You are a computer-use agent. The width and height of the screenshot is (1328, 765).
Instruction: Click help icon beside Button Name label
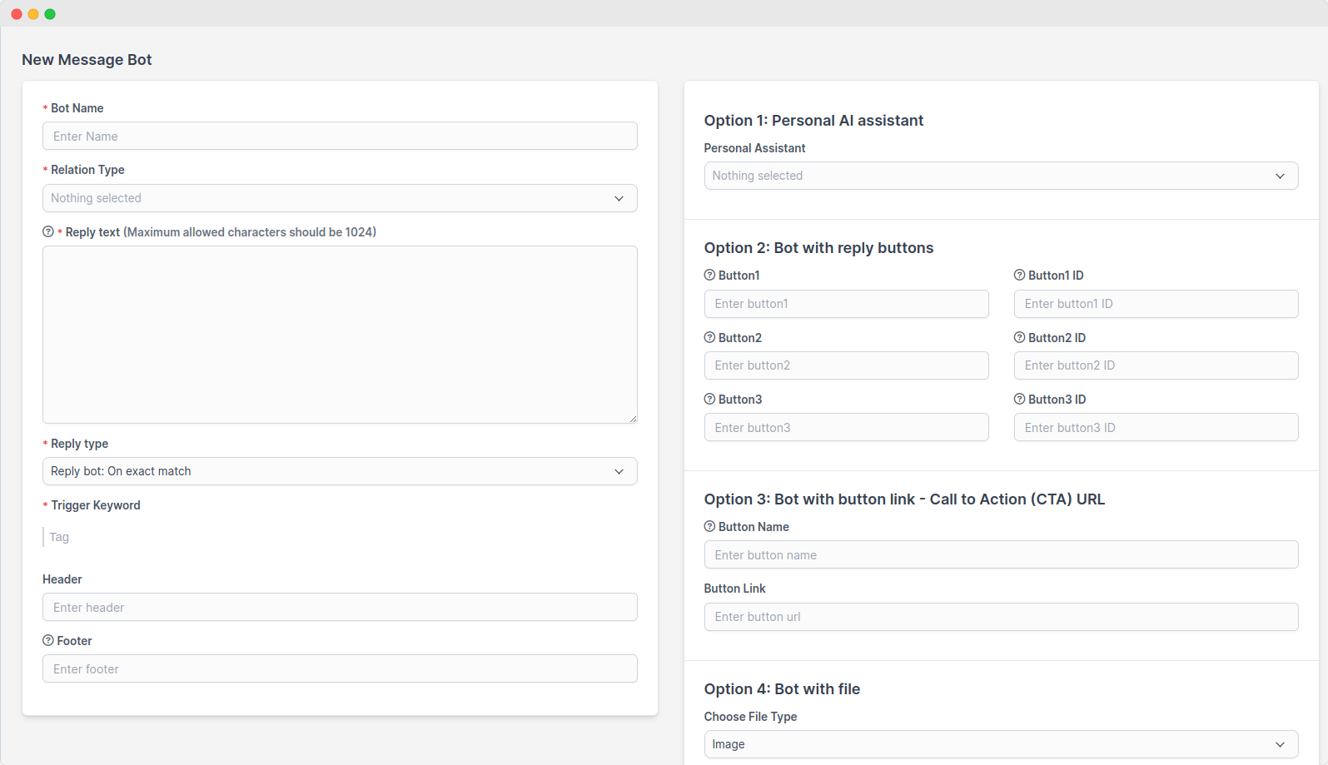point(709,527)
